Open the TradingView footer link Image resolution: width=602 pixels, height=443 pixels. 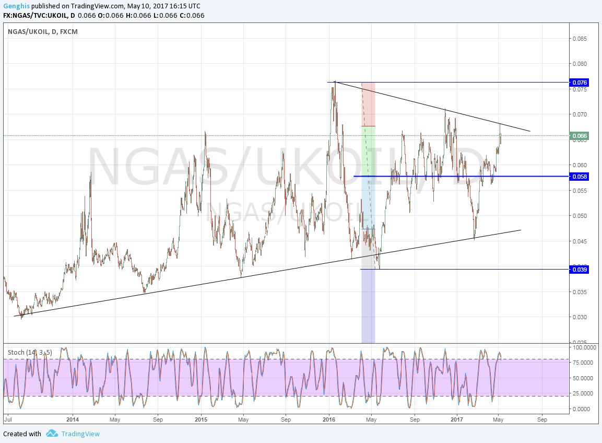click(80, 434)
